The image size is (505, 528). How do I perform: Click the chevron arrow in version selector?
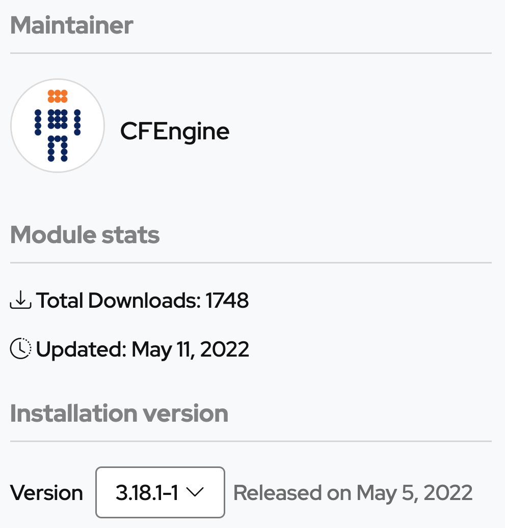coord(195,492)
